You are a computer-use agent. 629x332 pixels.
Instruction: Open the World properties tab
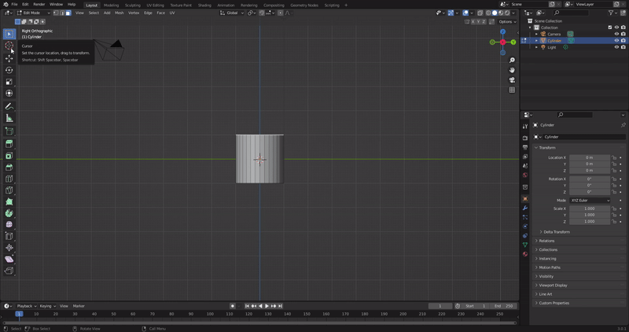525,175
